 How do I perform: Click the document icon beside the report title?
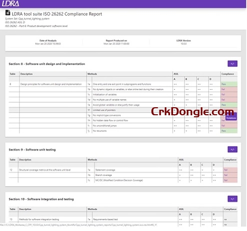[x=7, y=13]
